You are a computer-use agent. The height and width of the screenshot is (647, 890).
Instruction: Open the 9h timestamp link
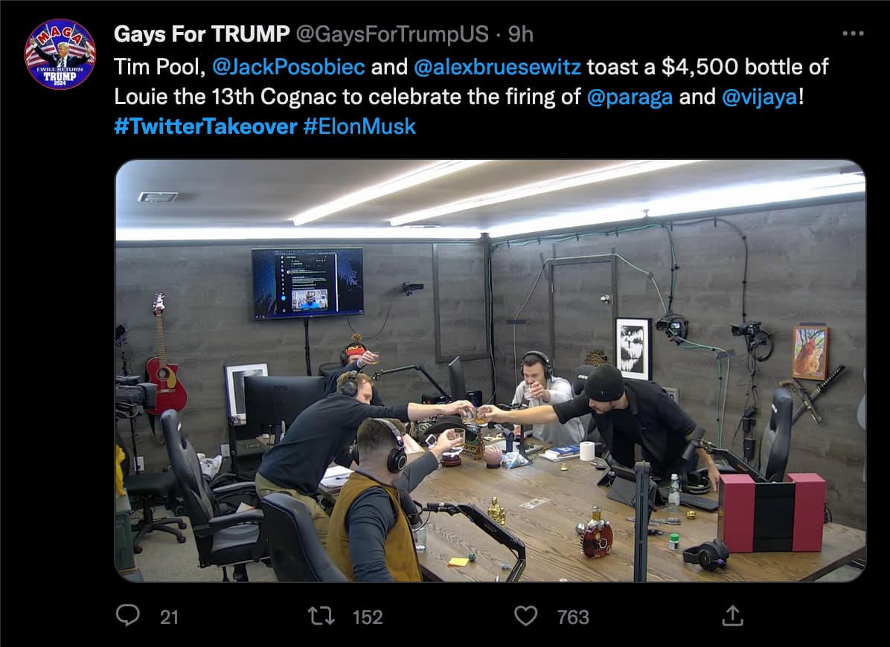click(520, 34)
